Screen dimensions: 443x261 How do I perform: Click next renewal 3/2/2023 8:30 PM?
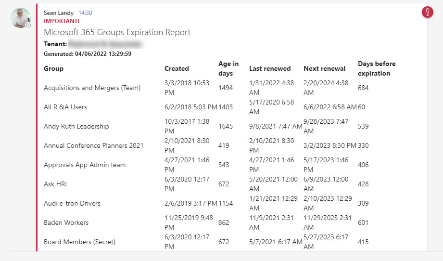pos(330,145)
